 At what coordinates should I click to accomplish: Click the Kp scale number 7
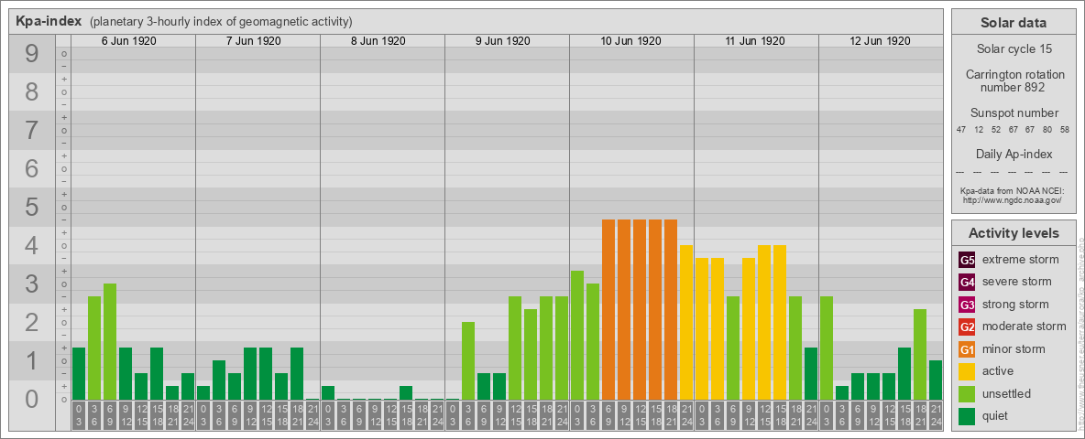pos(32,130)
